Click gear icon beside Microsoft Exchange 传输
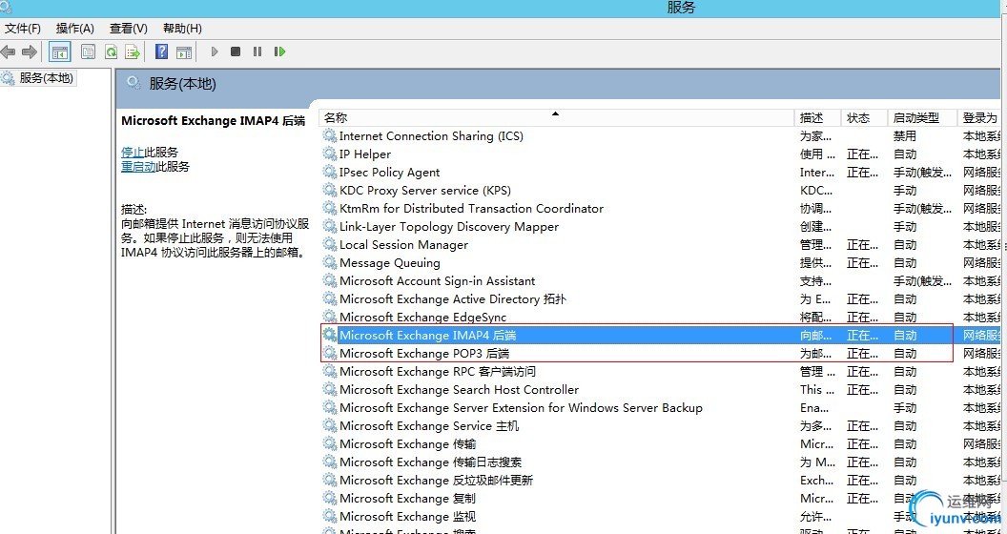The width and height of the screenshot is (1007, 534). click(x=329, y=443)
